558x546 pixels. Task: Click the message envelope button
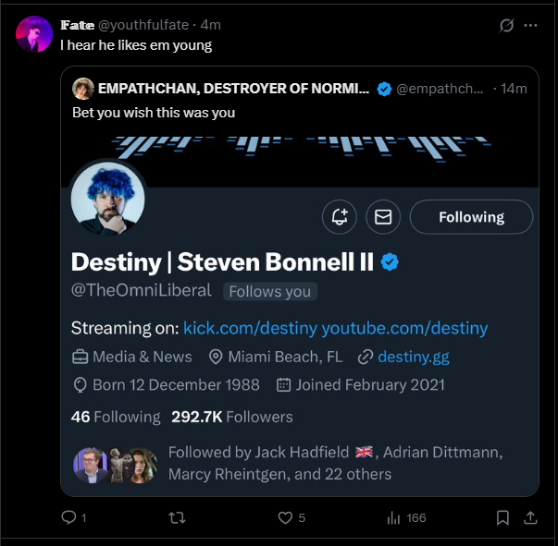[383, 217]
